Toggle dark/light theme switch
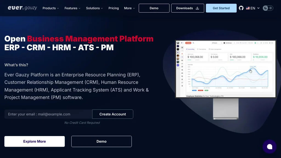The image size is (281, 158). click(268, 8)
